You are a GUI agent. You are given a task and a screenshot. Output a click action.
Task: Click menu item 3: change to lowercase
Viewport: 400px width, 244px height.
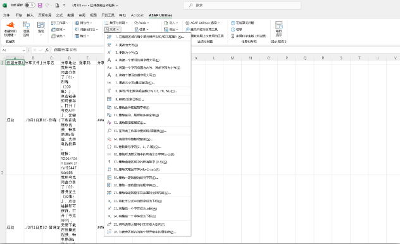pyautogui.click(x=147, y=52)
